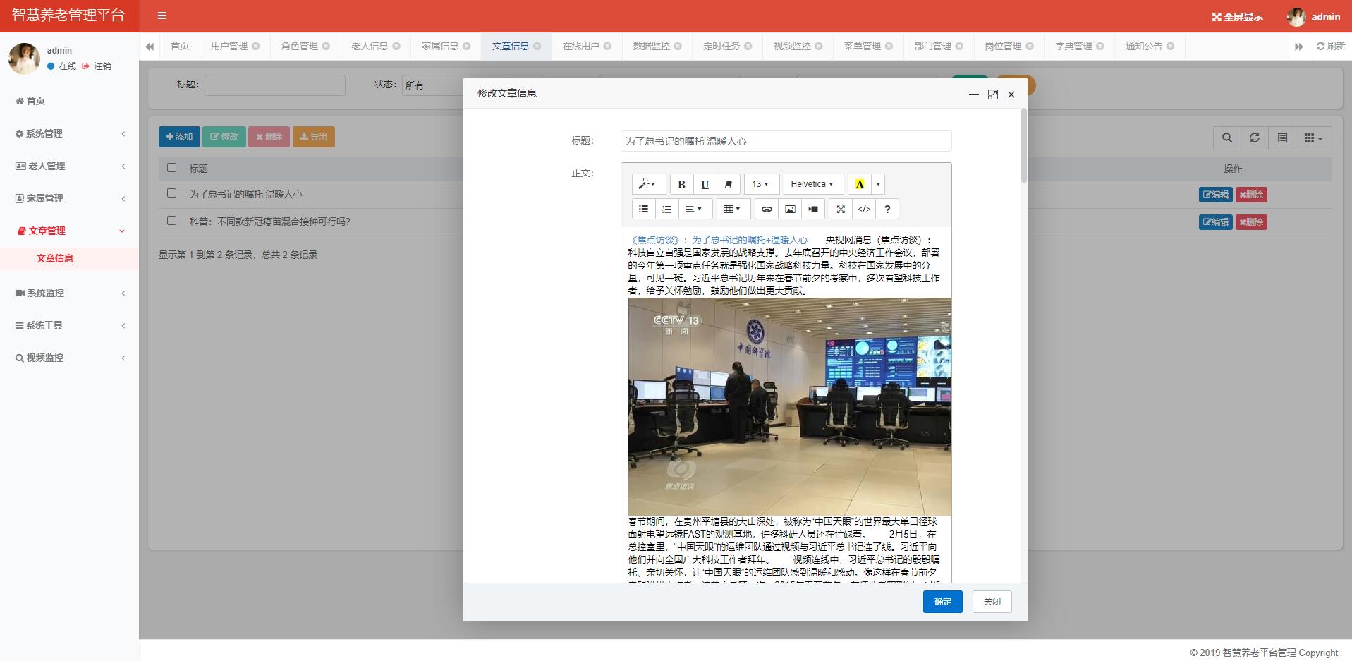
Task: Open the code view in the editor
Action: point(864,209)
